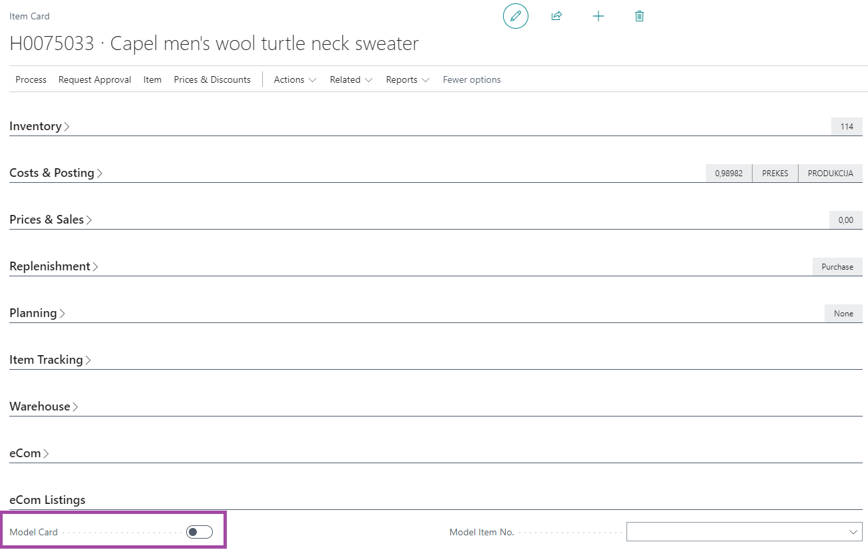Open the Actions dropdown menu
868x556 pixels.
[x=295, y=79]
